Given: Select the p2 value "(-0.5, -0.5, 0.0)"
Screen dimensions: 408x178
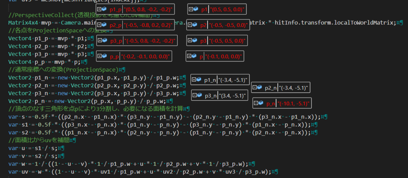Looking at the screenshot, I should [228, 25].
